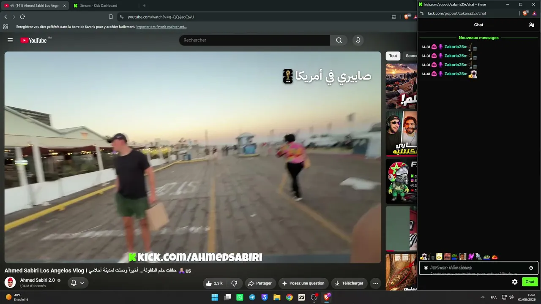541x304 pixels.
Task: Open Brave Shields in the Kick chat window
Action: 525,13
